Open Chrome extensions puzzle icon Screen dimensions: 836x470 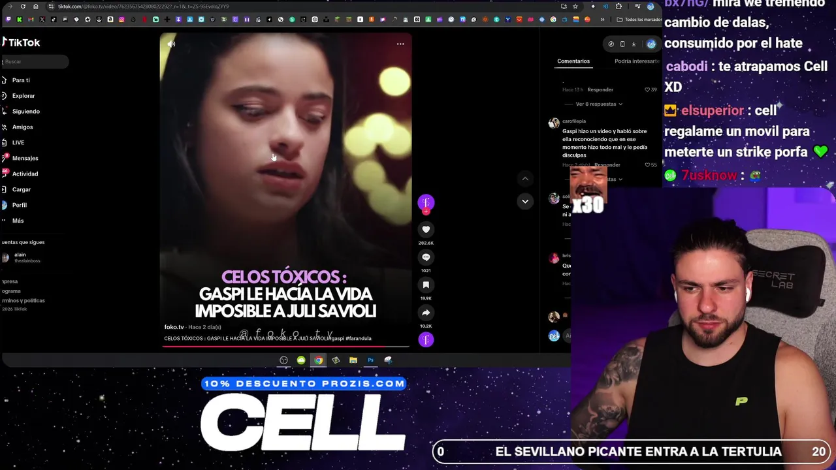coord(619,7)
